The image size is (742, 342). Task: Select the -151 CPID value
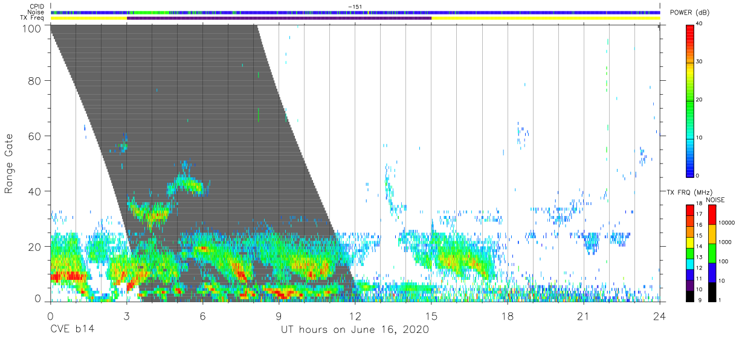[x=355, y=7]
